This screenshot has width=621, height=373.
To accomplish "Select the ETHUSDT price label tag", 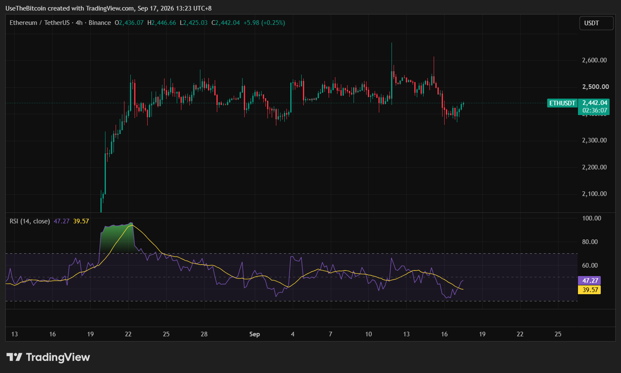I will [562, 103].
